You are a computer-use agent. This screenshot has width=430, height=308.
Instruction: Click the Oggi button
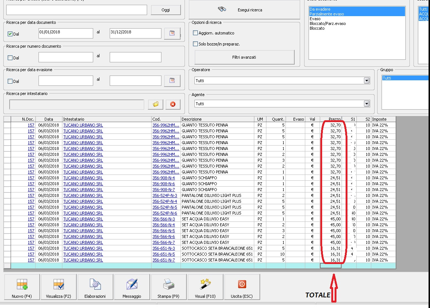click(x=165, y=10)
